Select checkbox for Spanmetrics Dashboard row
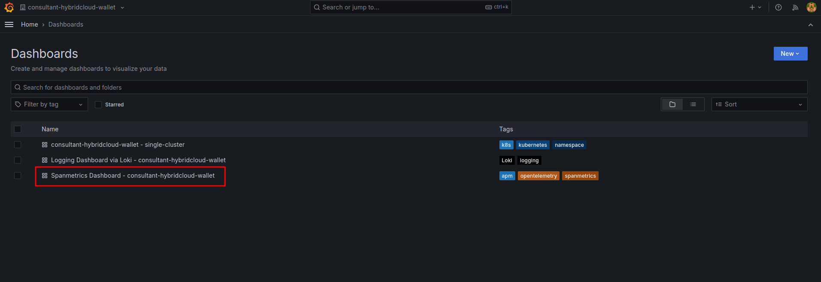821x282 pixels. click(x=18, y=176)
